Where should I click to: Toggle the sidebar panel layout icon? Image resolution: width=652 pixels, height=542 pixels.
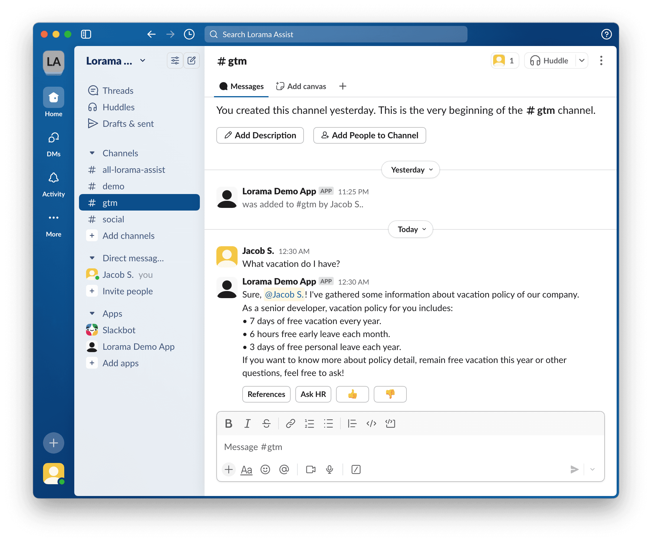tap(86, 34)
